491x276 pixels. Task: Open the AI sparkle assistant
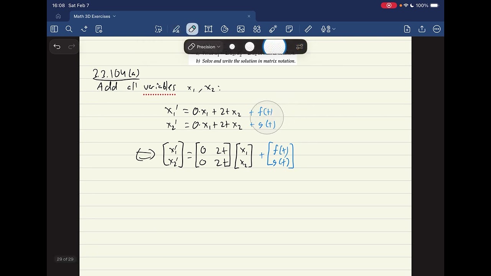click(x=84, y=29)
